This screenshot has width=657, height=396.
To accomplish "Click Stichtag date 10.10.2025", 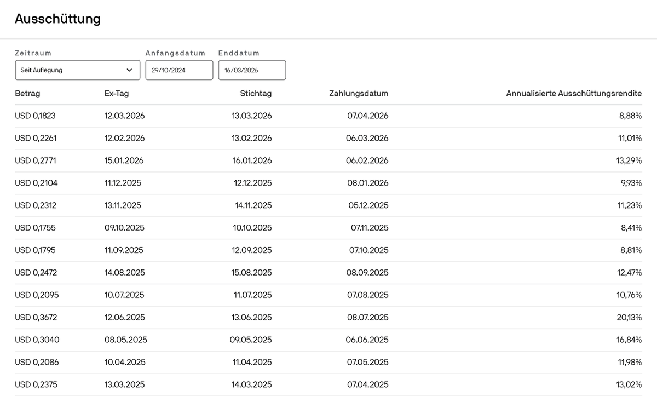I will pos(252,228).
